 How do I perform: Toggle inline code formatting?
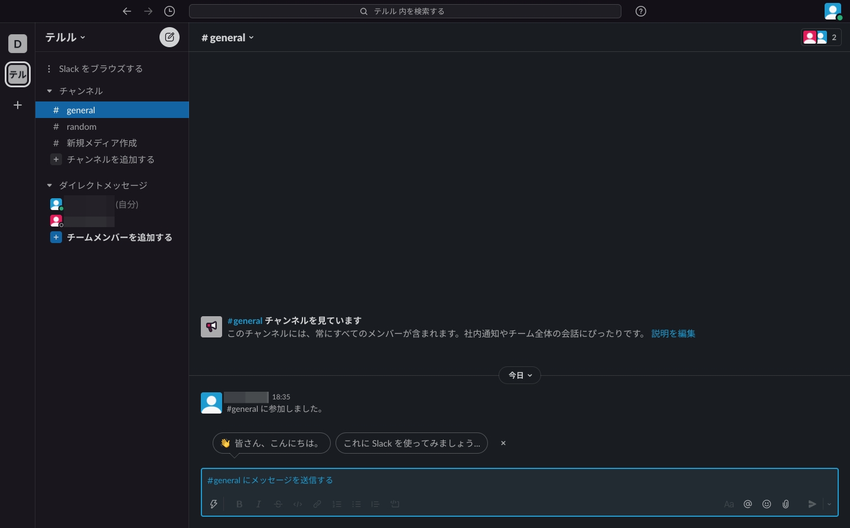click(298, 504)
